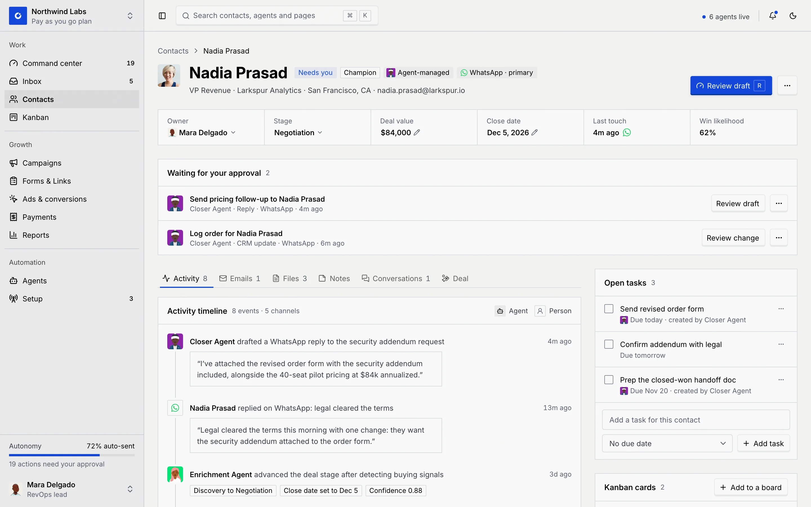811x507 pixels.
Task: Open options for Prep closed-won handoff doc task
Action: click(781, 380)
